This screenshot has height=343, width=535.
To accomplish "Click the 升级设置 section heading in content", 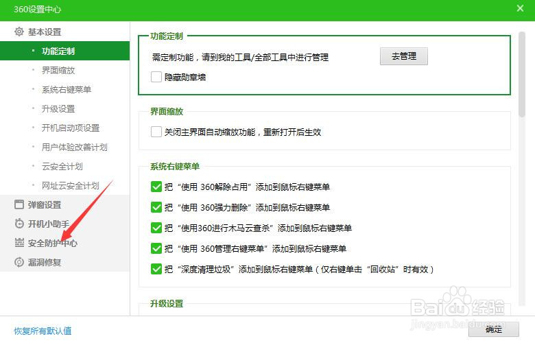I will [x=167, y=303].
